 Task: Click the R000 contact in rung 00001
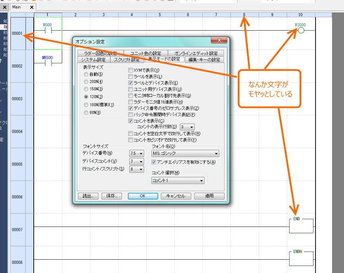46,30
